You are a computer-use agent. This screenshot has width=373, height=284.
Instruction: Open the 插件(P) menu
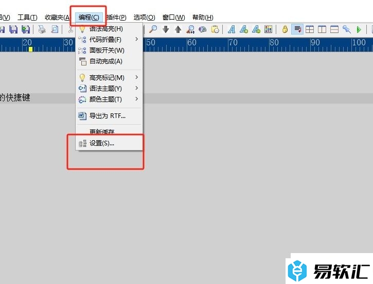[x=116, y=18]
